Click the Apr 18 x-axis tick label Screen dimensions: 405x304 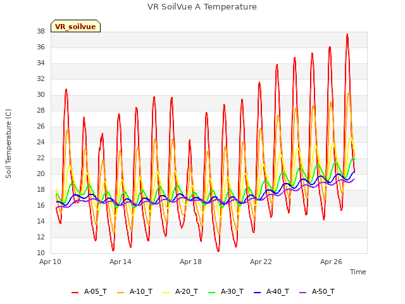pos(190,262)
